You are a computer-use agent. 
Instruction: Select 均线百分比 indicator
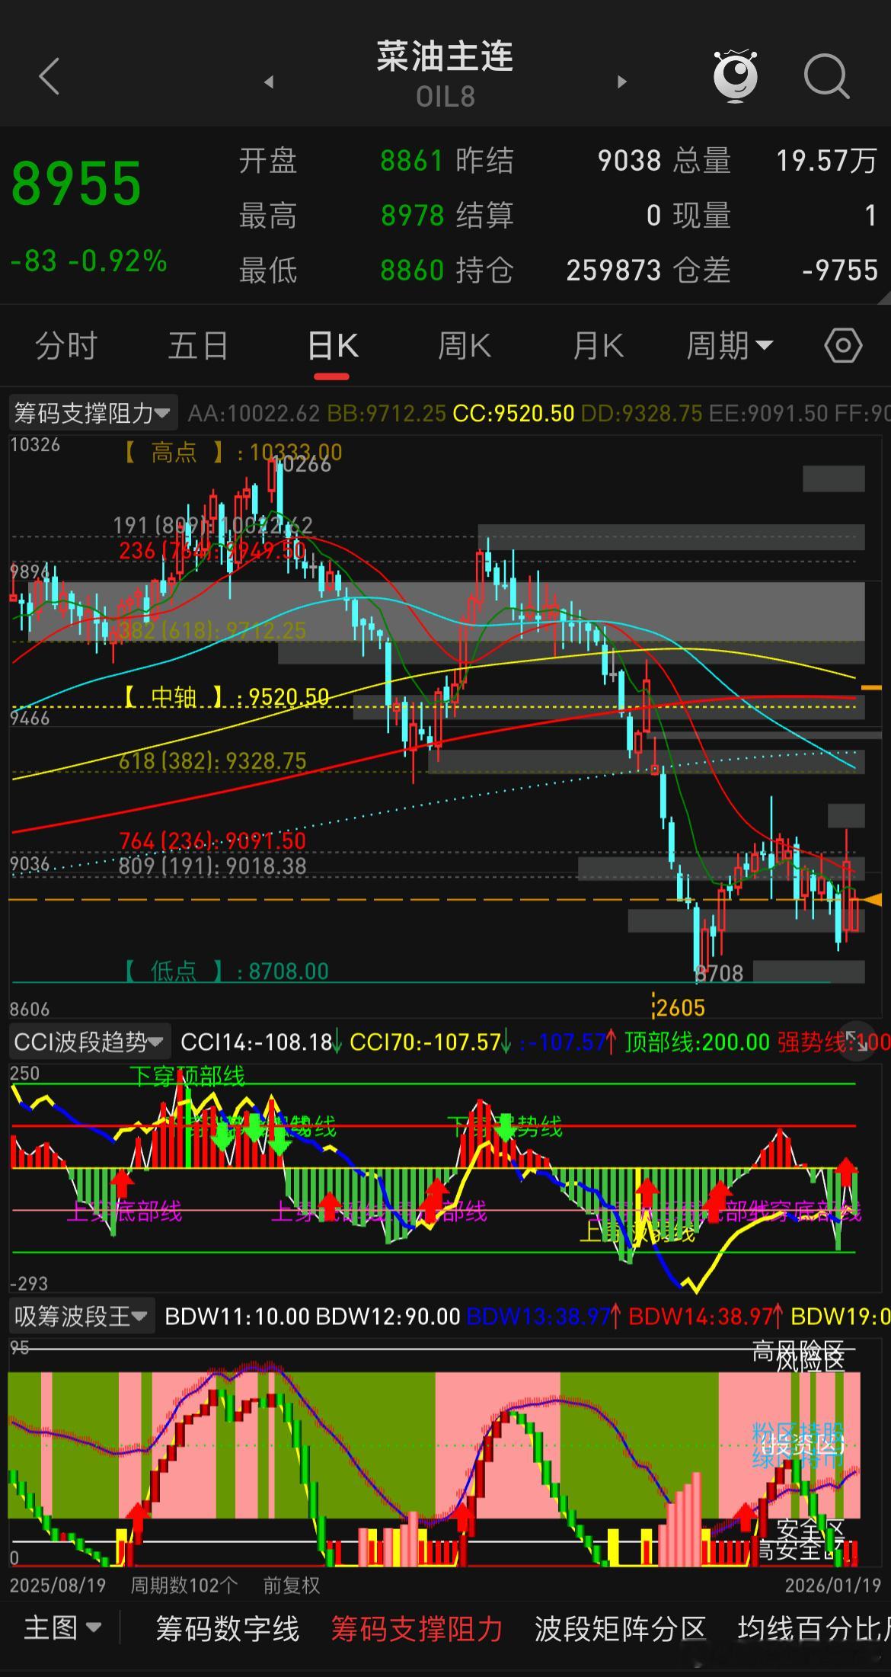pos(813,1628)
